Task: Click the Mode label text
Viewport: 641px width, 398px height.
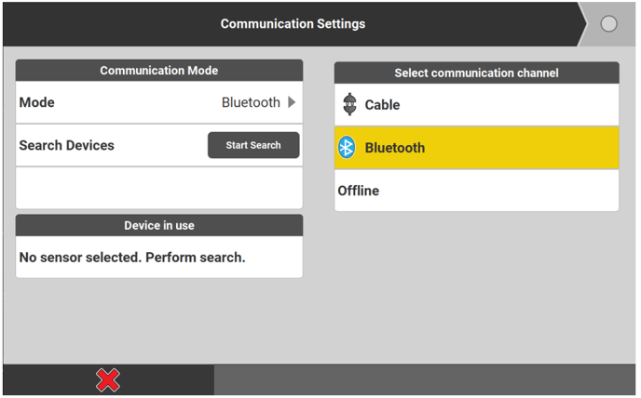Action: 37,102
